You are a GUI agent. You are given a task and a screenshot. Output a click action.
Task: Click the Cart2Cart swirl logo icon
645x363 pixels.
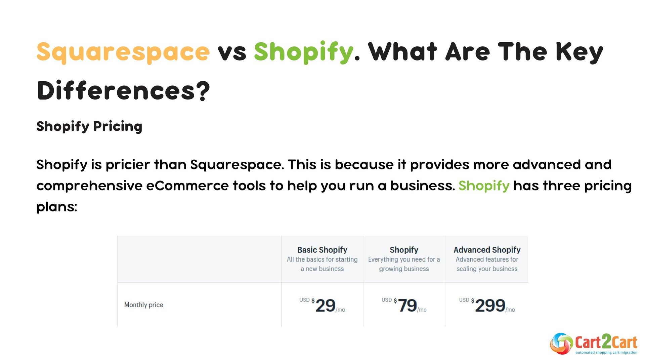click(x=561, y=344)
